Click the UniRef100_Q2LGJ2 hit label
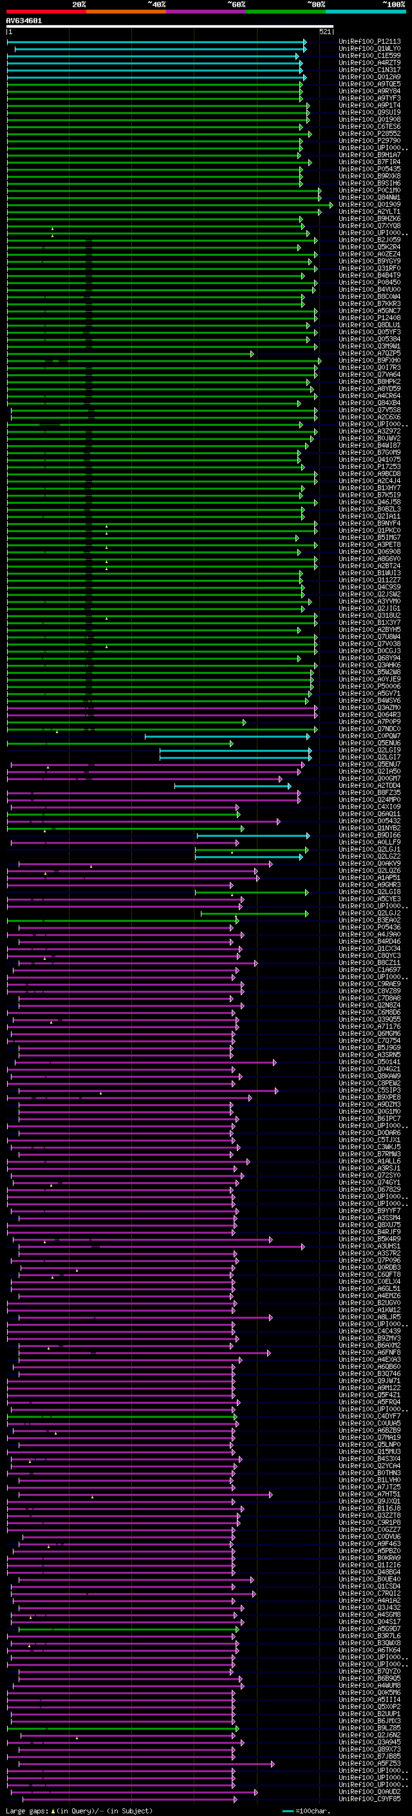This screenshot has height=1816, width=412. pos(370,913)
